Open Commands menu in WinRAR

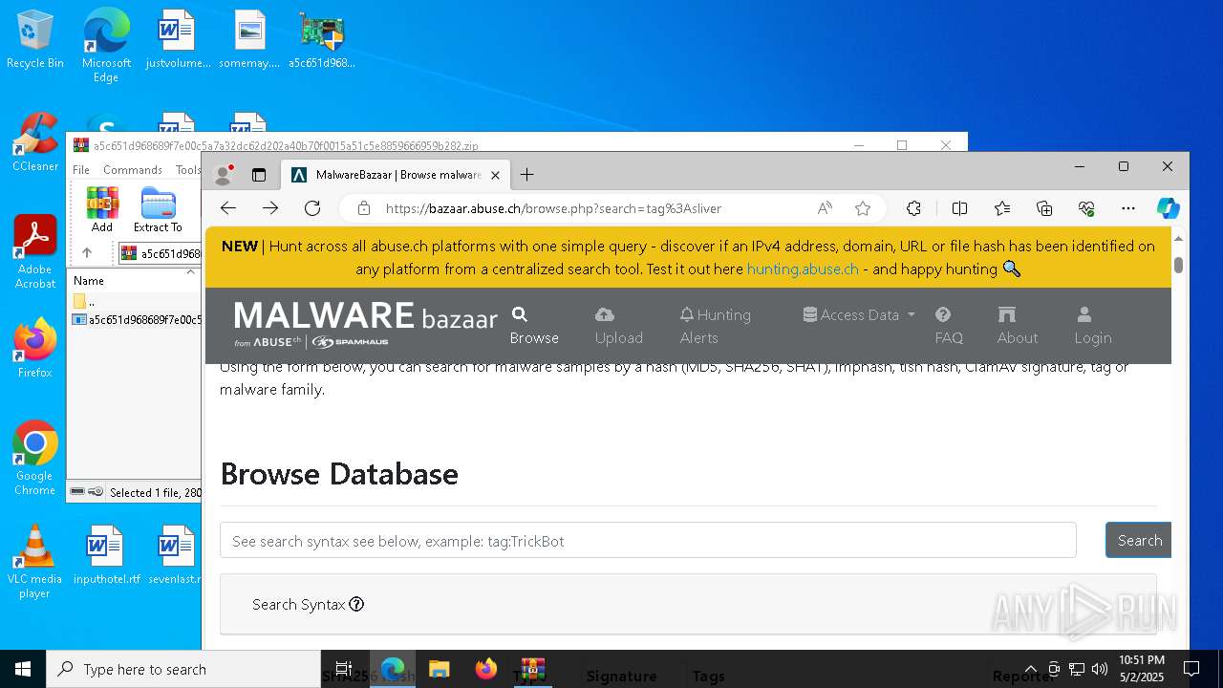tap(133, 170)
